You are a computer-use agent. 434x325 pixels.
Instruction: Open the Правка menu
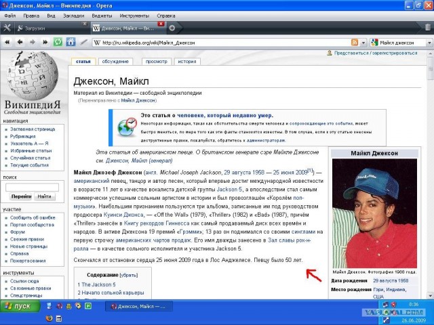pos(31,16)
